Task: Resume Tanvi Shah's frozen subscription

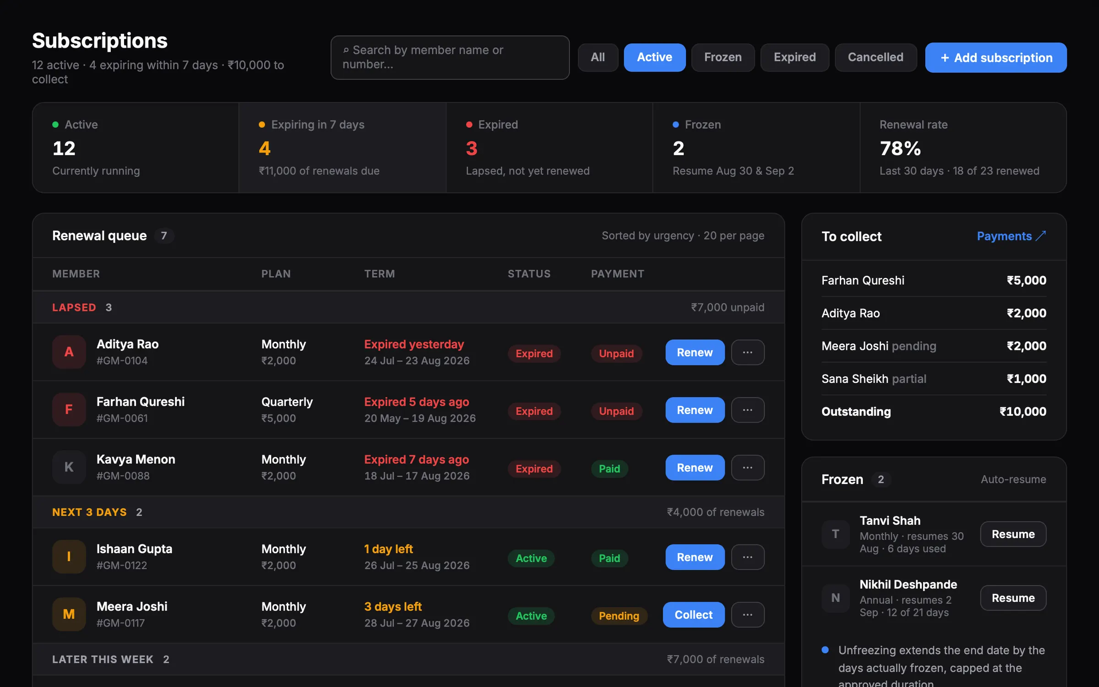Action: [1013, 534]
